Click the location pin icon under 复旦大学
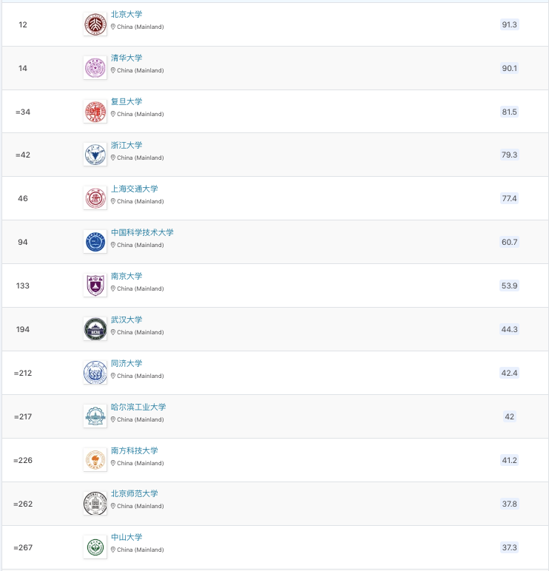This screenshot has height=571, width=549. click(x=113, y=115)
